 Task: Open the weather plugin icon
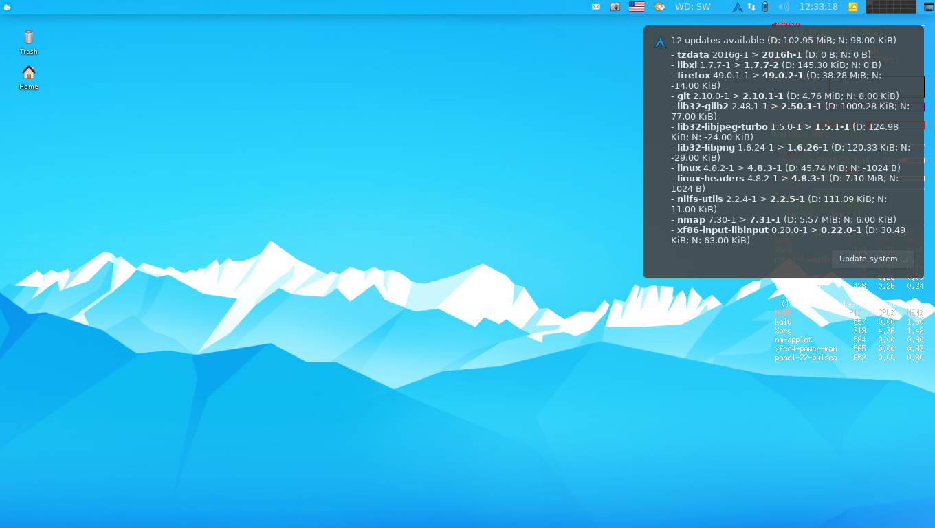(659, 7)
